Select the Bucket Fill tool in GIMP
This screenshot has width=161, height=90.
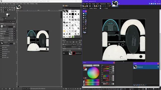pyautogui.click(x=1, y=10)
